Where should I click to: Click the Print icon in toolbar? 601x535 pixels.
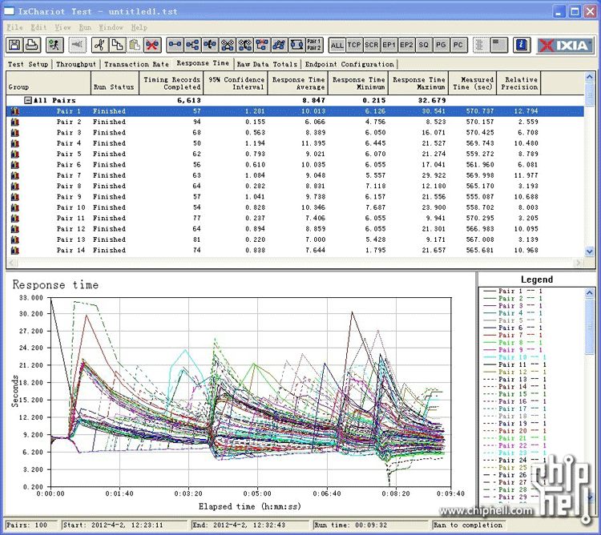[x=31, y=45]
